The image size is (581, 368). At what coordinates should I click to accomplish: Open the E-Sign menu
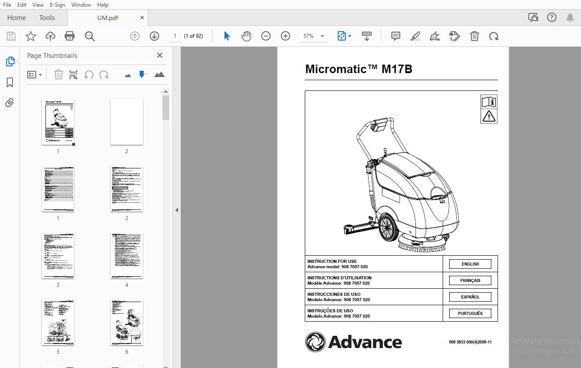(57, 5)
